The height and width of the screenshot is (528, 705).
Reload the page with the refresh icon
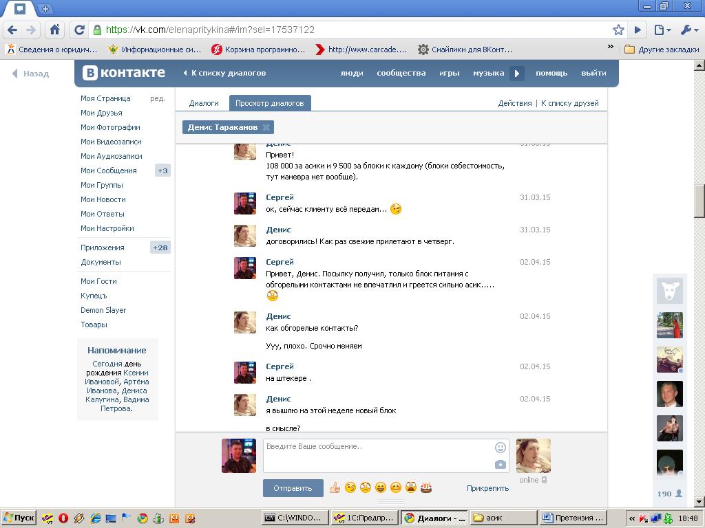(79, 30)
